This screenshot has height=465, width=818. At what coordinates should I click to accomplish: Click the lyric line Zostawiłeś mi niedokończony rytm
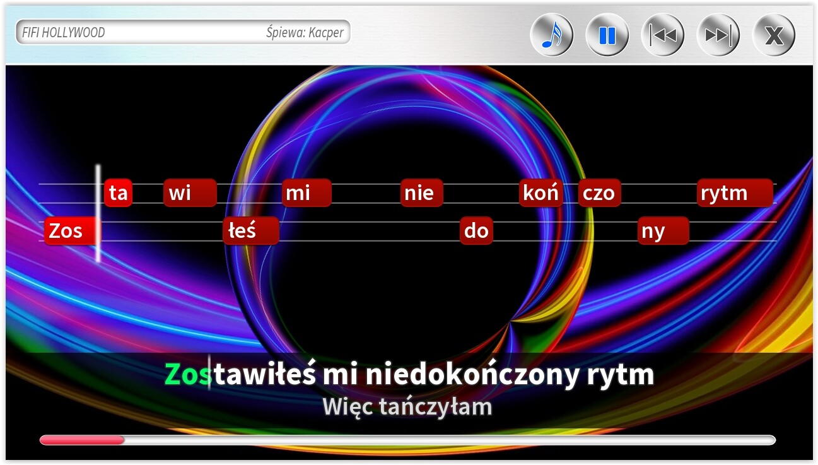[409, 373]
